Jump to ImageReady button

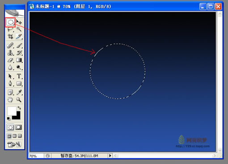(x=14, y=144)
